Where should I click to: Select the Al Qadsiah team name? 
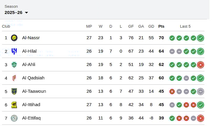click(33, 78)
